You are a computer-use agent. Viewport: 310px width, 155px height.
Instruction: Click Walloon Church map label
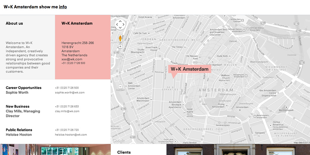click(x=226, y=77)
